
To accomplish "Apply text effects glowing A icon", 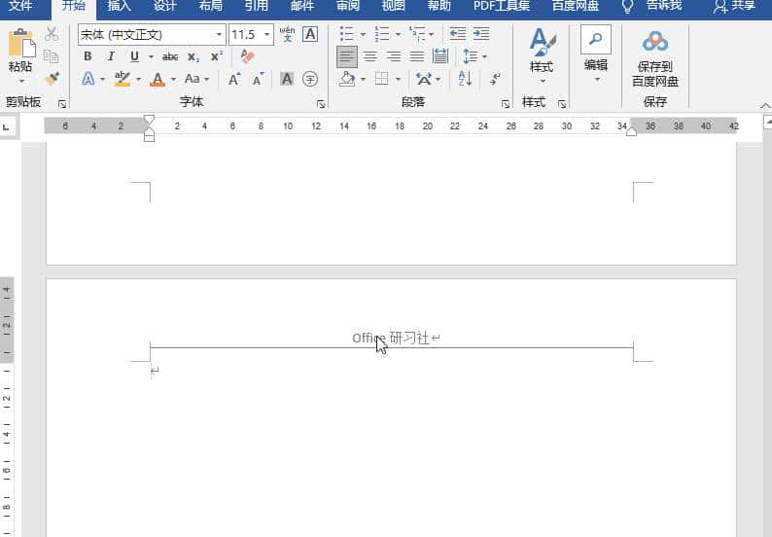I will (88, 79).
